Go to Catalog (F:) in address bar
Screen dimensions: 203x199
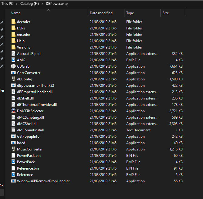tap(30, 3)
